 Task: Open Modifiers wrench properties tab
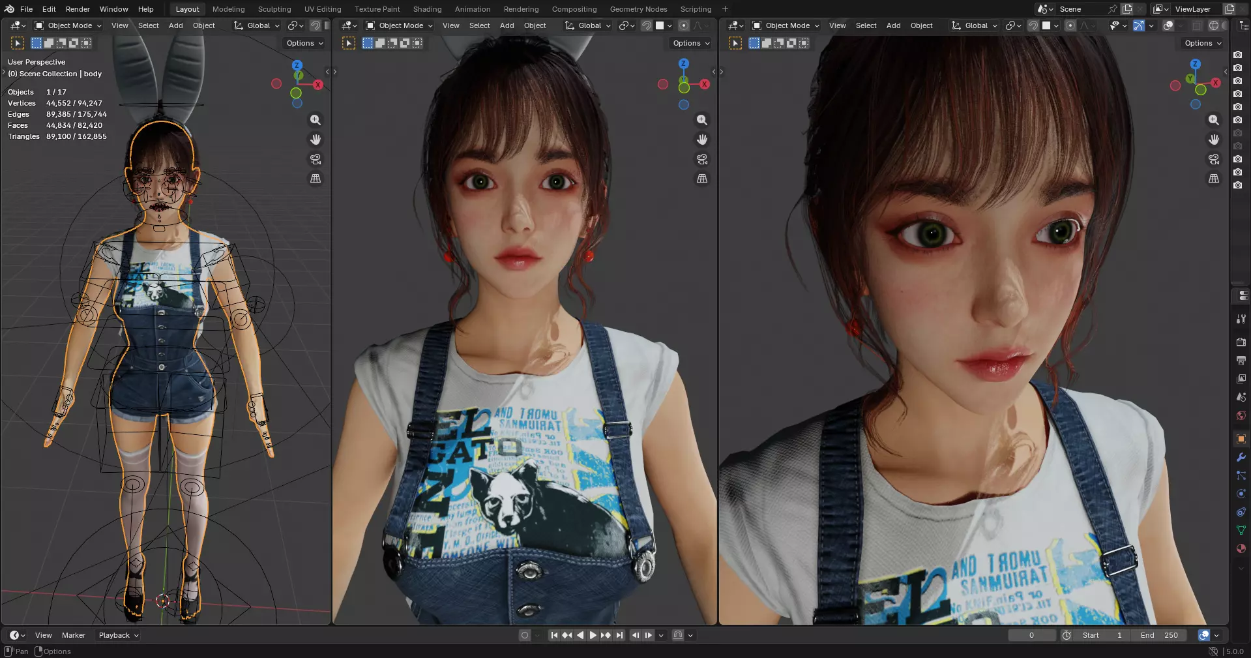1241,457
